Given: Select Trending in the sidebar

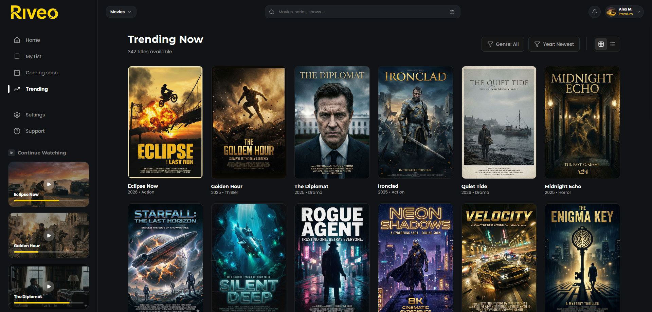Looking at the screenshot, I should click(x=37, y=89).
